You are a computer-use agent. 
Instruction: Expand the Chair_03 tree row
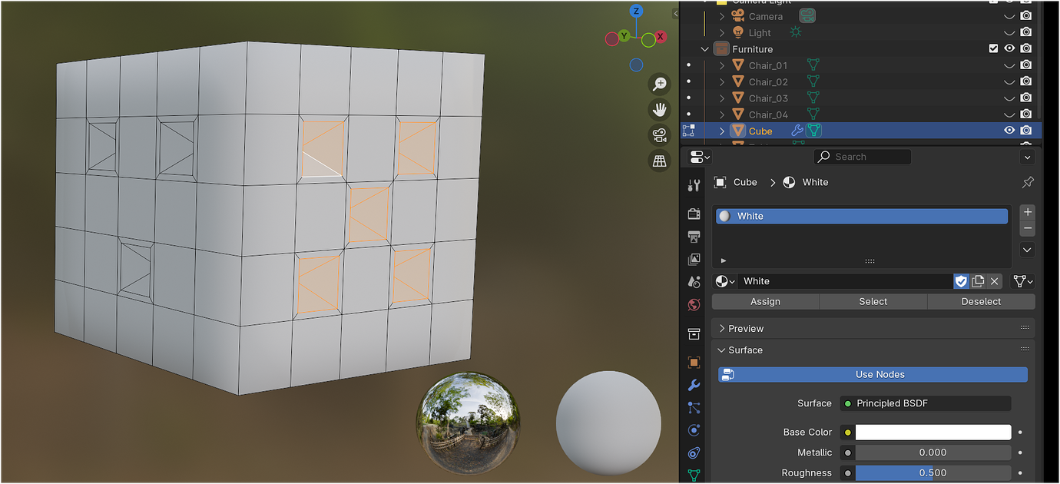click(x=722, y=98)
